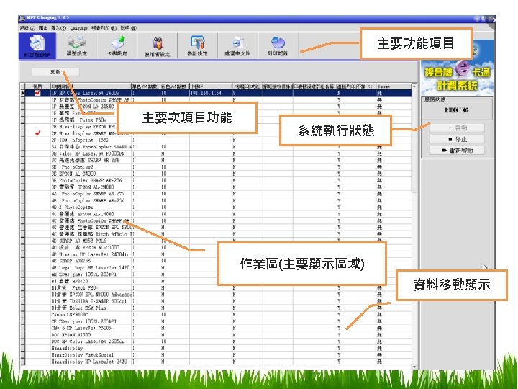Open the 匯出/匯入 menu

point(53,28)
